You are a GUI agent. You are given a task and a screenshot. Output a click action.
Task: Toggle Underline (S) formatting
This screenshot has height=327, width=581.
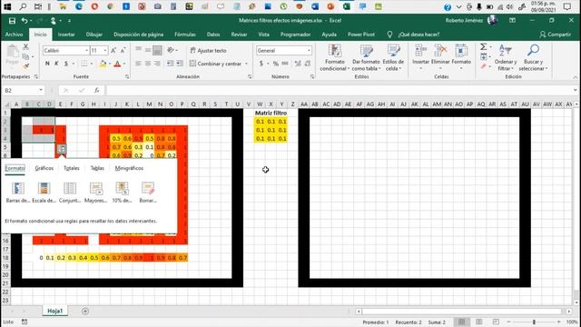(66, 64)
